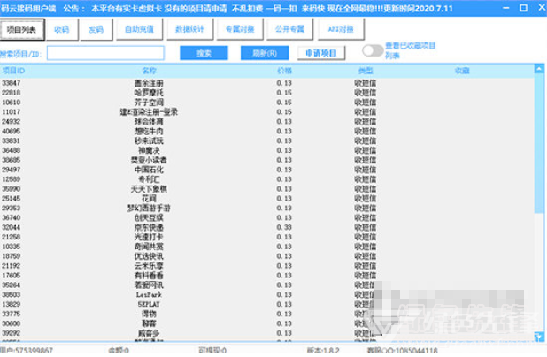The height and width of the screenshot is (357, 547).
Task: Select the 得物 project row
Action: [267, 314]
